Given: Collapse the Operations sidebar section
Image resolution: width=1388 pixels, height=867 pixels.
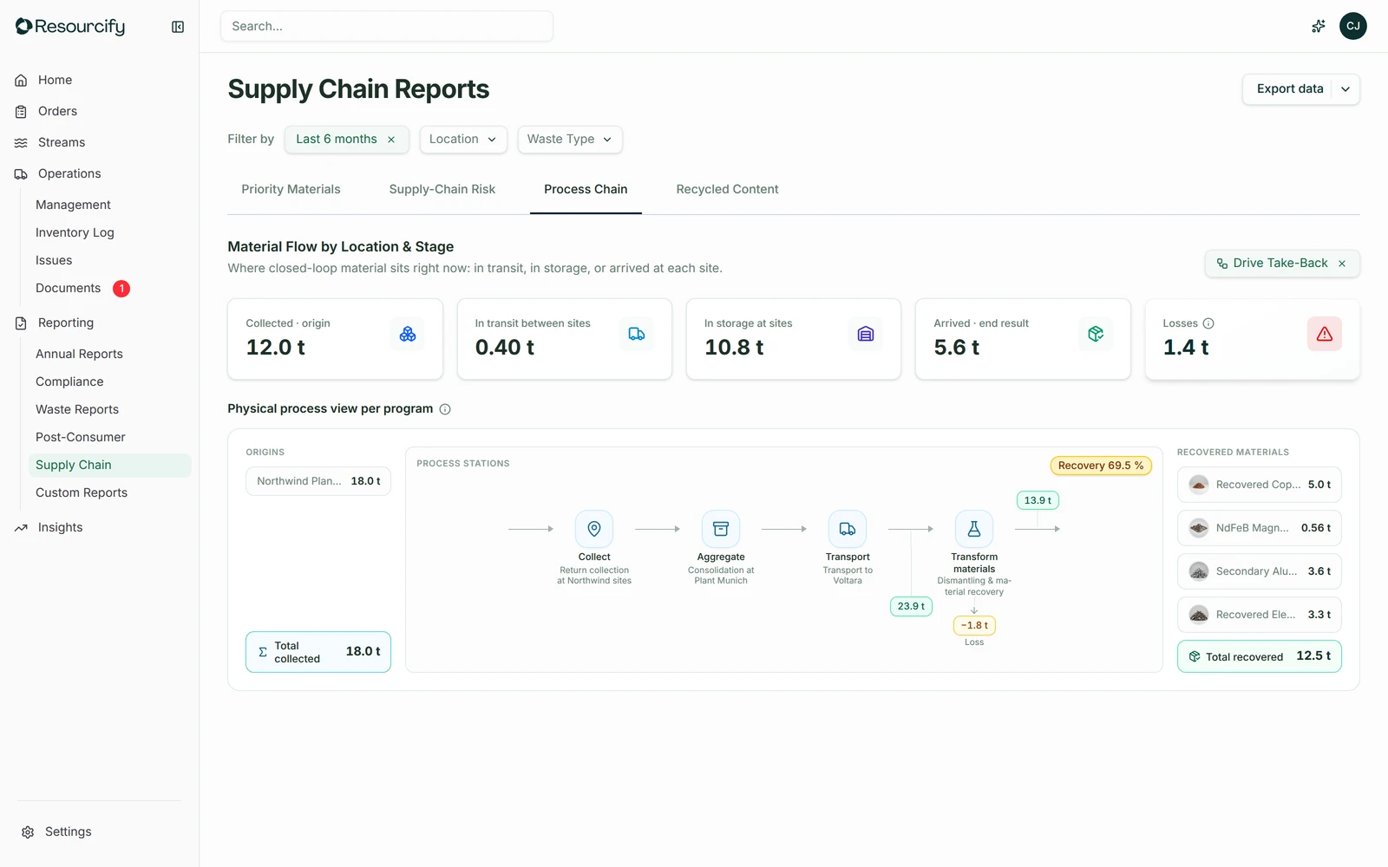Looking at the screenshot, I should coord(69,173).
